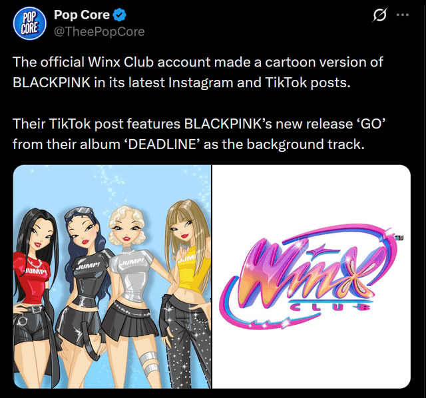Image resolution: width=426 pixels, height=398 pixels.
Task: Click the JUMP! logo on the silver shirt
Action: click(x=131, y=263)
